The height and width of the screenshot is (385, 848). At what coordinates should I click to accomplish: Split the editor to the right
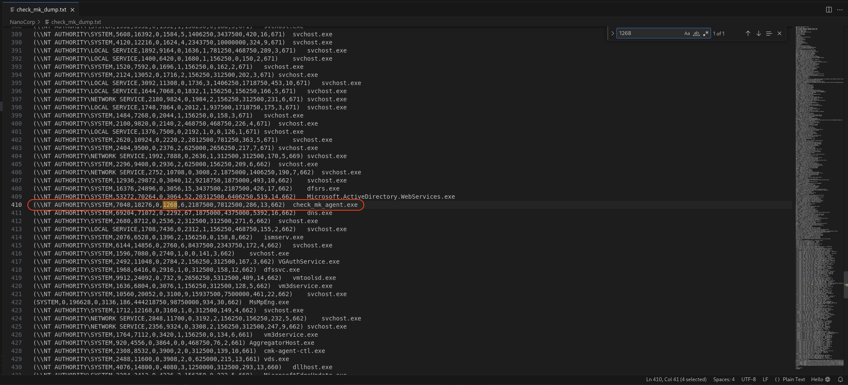tap(829, 9)
